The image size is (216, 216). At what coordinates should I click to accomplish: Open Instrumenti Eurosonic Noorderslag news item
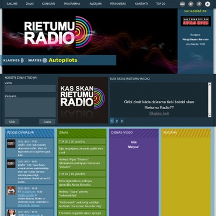pyautogui.click(x=82, y=204)
